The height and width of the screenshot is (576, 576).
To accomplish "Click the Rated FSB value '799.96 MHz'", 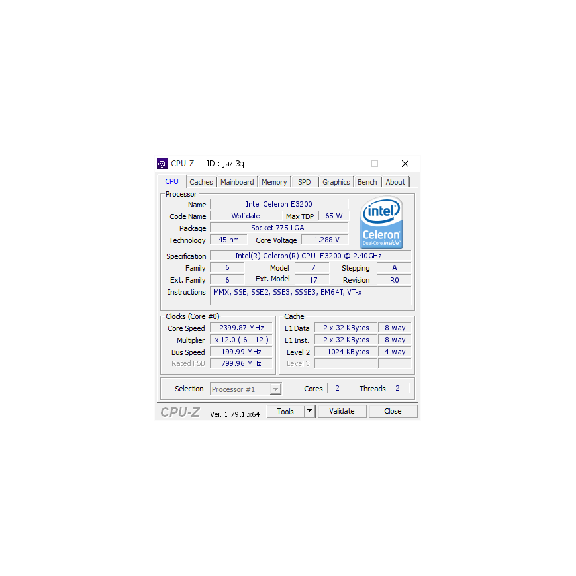I will (242, 363).
